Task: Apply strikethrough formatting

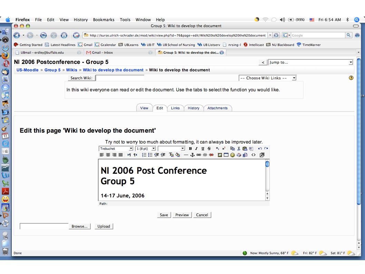Action: [209, 149]
